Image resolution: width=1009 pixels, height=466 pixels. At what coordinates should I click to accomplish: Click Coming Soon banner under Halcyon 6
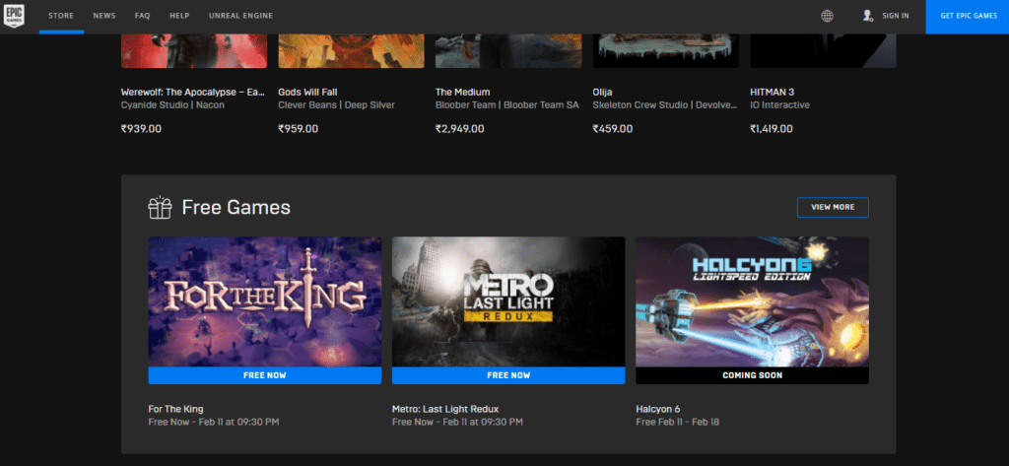[752, 375]
